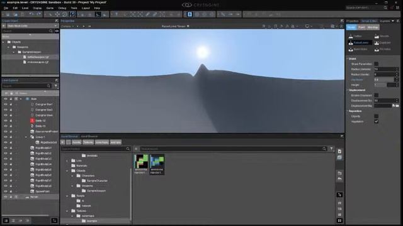Click the file browse icon for Displacement Map
The image size is (403, 226).
pyautogui.click(x=397, y=105)
